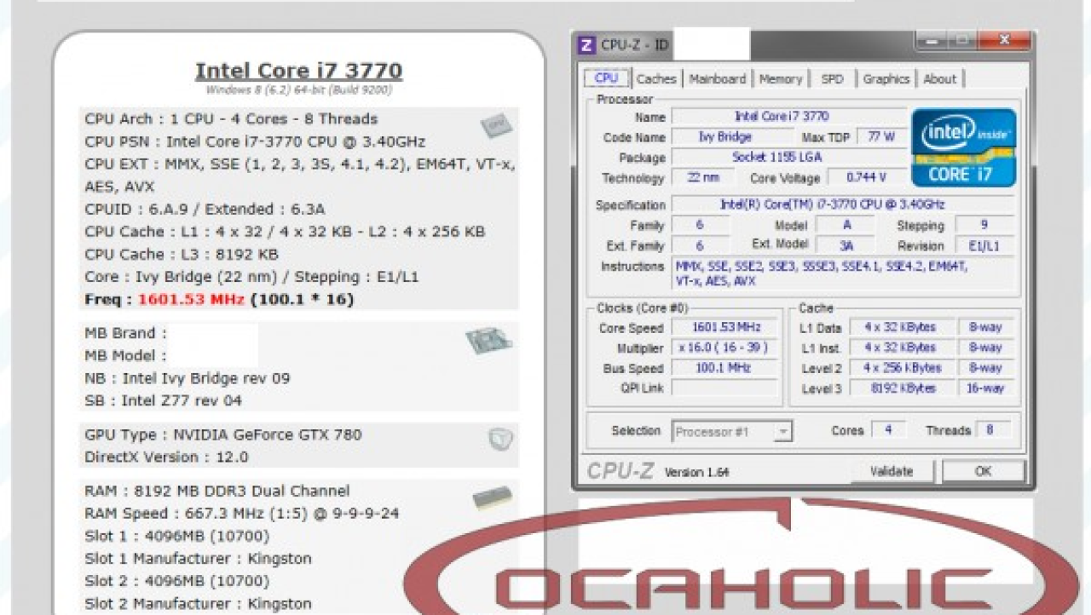Click the CPU-Z logo in the title bar
Viewport: 1091px width, 615px height.
[x=586, y=45]
